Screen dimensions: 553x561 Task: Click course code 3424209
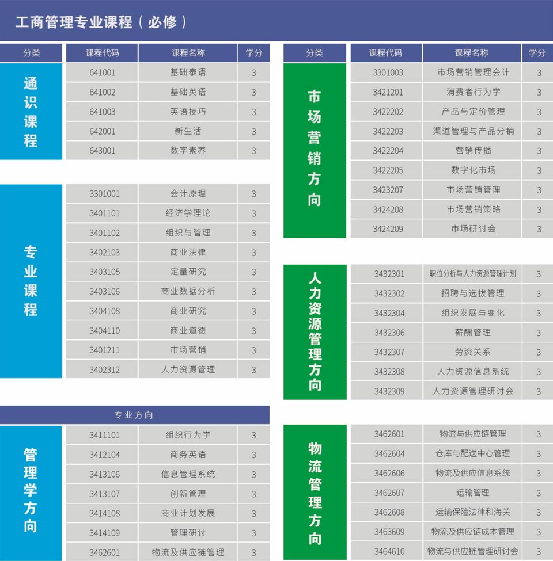(x=388, y=229)
